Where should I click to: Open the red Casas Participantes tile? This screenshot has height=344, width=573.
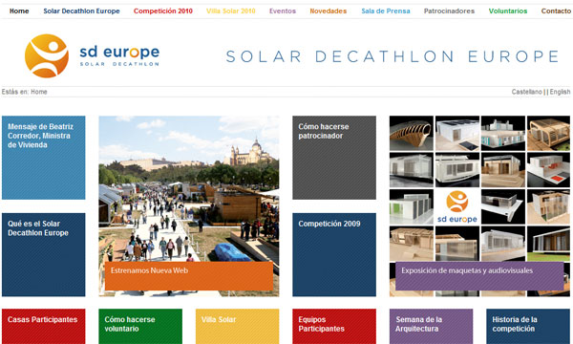(44, 326)
